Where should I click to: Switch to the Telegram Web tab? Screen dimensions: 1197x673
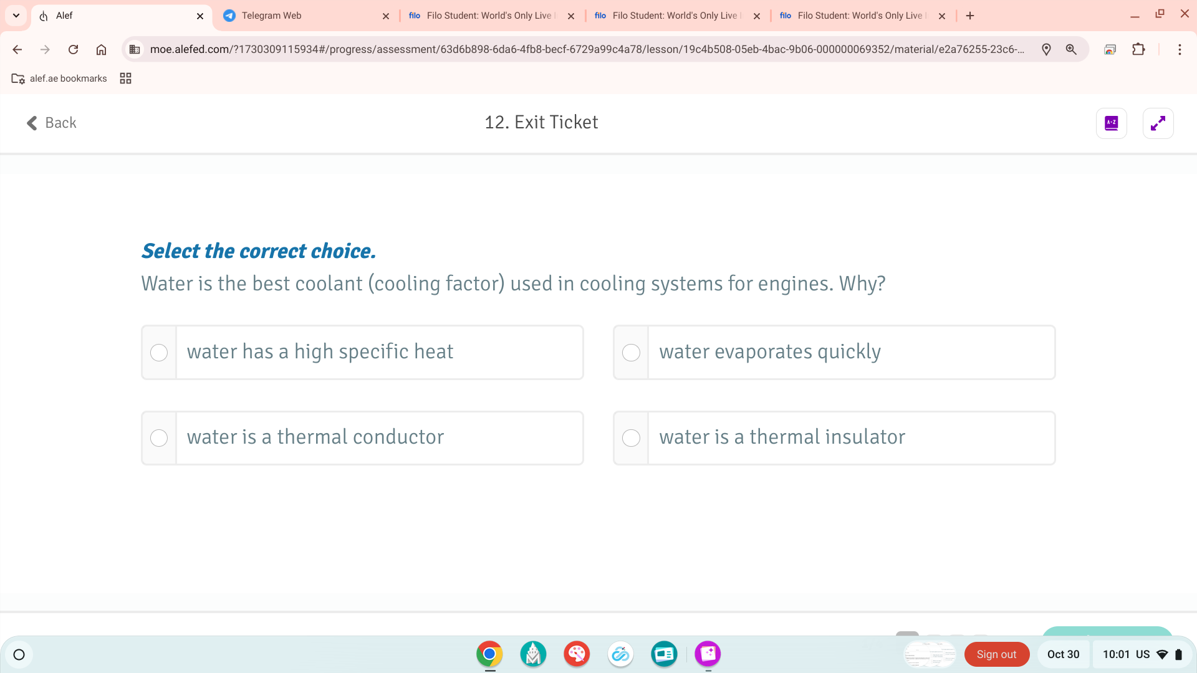(299, 16)
